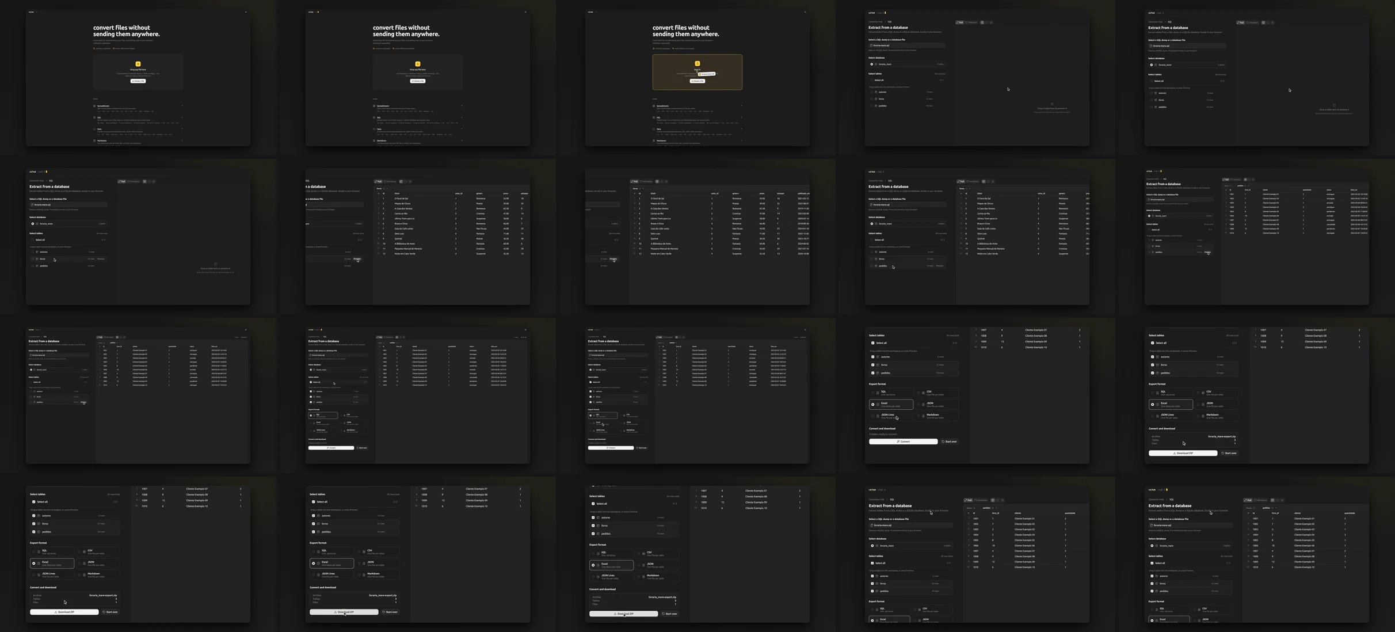
Task: Click 'Download ZIP' in bottom-left frame
Action: click(64, 612)
